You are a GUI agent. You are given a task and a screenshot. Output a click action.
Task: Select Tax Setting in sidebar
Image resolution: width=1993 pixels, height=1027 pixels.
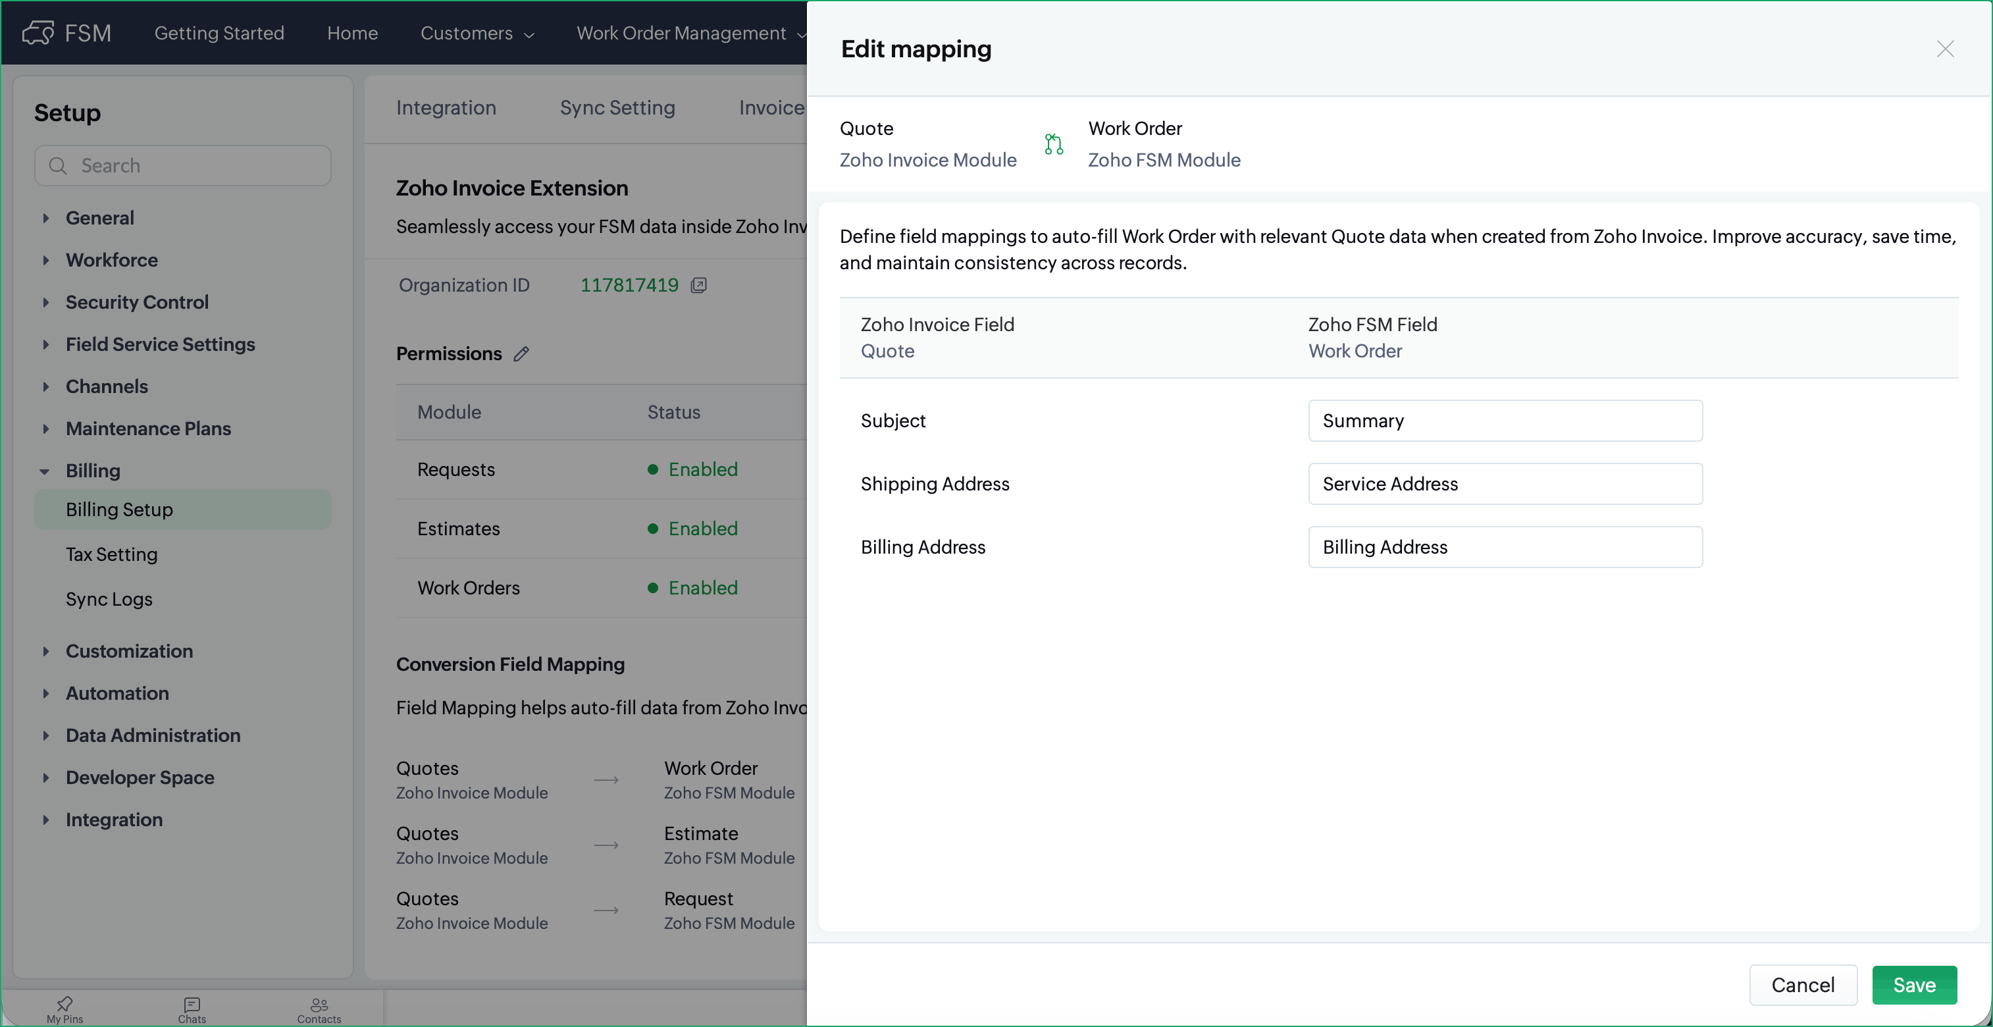[111, 554]
